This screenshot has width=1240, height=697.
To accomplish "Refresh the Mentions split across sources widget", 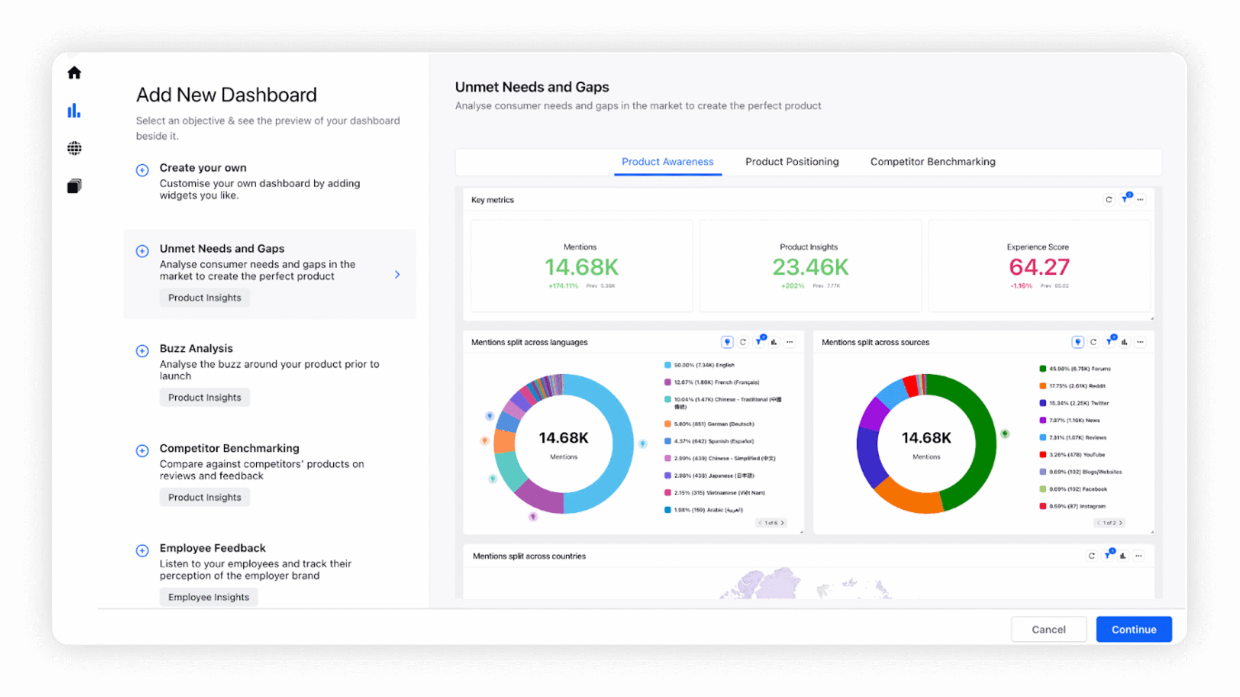I will pos(1093,342).
